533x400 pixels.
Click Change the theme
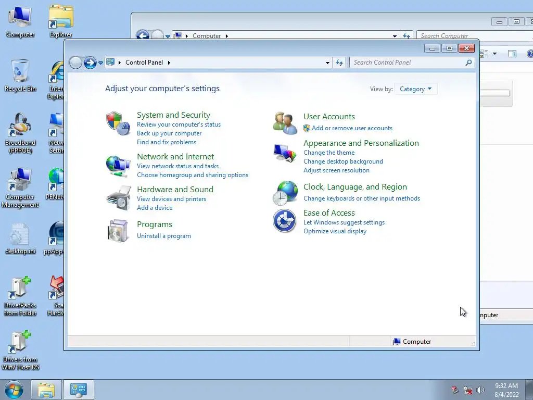(x=329, y=153)
